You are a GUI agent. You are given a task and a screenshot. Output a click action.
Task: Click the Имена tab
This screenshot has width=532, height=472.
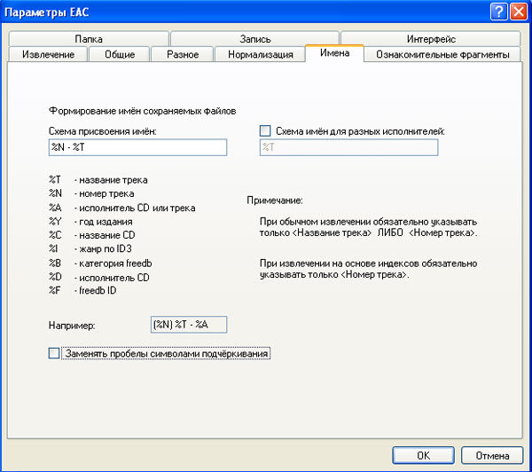tap(334, 54)
